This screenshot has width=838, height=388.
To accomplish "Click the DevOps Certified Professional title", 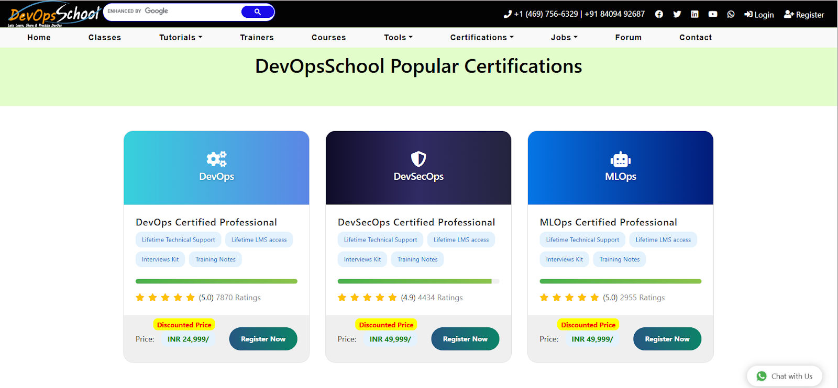I will (x=206, y=222).
